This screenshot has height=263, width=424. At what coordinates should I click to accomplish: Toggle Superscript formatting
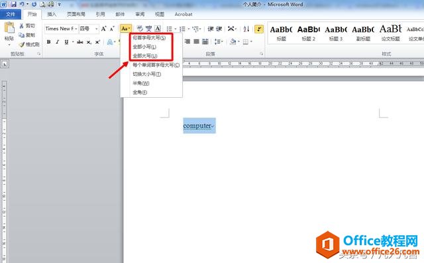click(97, 42)
